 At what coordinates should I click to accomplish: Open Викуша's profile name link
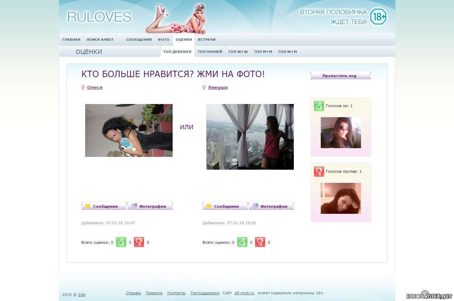(218, 88)
